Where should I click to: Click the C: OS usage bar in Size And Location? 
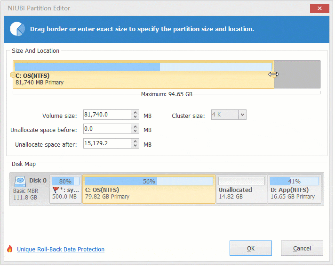point(144,67)
